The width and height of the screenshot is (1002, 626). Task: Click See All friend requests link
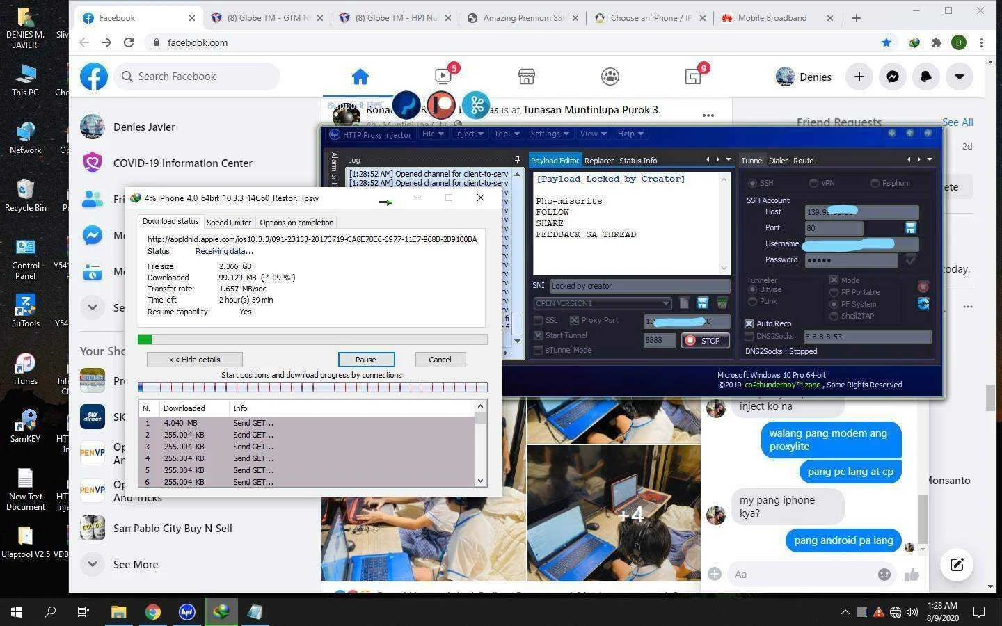[957, 122]
